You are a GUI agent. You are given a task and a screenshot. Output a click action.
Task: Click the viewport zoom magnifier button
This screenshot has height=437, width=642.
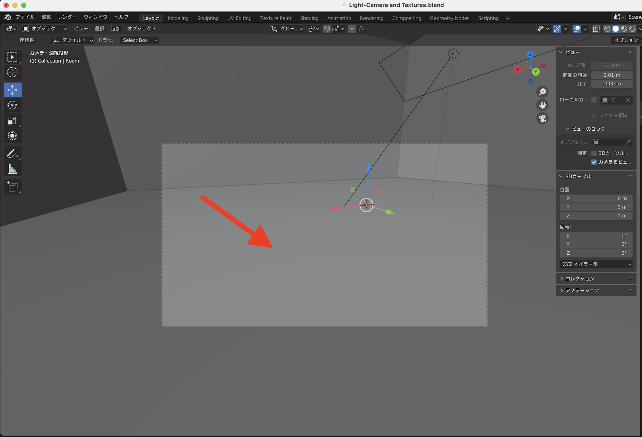coord(542,92)
